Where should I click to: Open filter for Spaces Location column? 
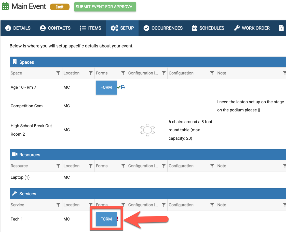90,73
